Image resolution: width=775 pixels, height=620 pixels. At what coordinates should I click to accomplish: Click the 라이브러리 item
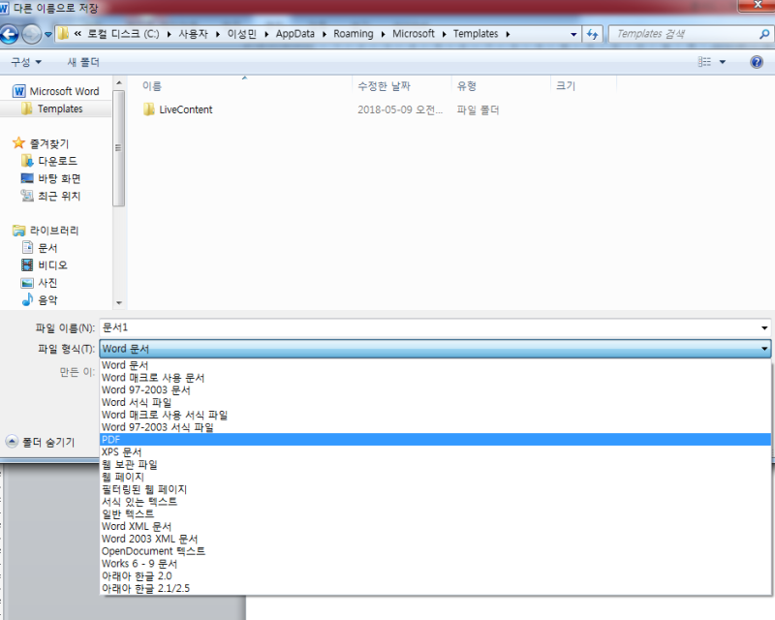tap(46, 231)
